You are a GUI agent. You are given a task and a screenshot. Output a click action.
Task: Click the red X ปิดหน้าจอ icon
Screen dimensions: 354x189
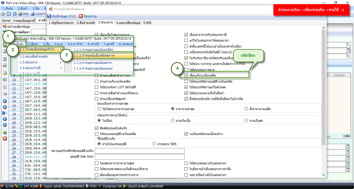[81, 16]
